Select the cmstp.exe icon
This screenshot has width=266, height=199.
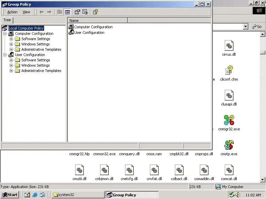point(229,145)
